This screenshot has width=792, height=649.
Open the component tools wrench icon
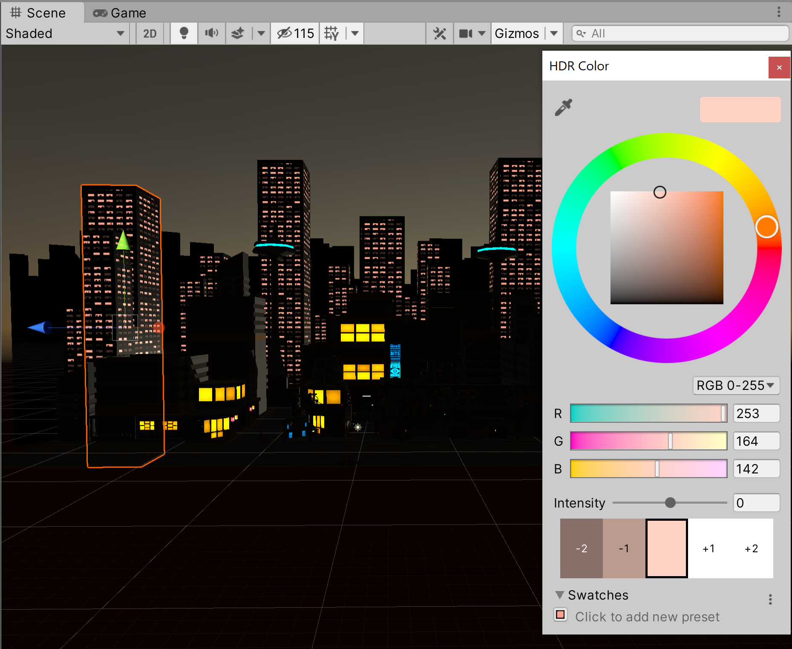point(439,33)
